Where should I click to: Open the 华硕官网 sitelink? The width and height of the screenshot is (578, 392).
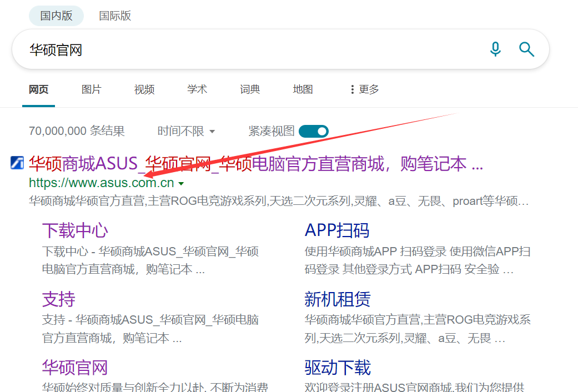click(x=75, y=368)
